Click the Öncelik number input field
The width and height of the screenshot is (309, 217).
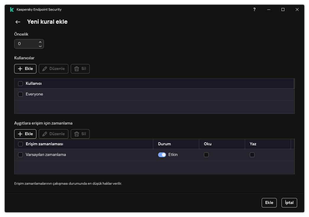(26, 44)
